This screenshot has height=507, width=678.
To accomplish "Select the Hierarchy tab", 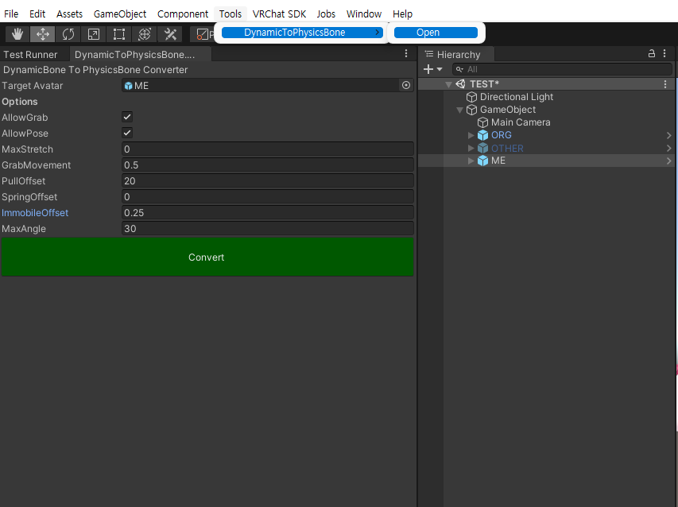I will coord(458,55).
